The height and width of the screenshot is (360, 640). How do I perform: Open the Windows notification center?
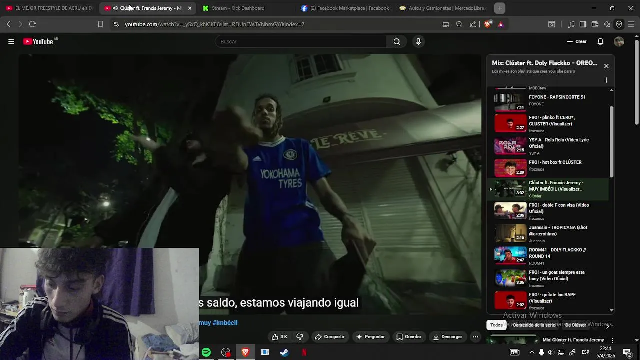coord(627,352)
